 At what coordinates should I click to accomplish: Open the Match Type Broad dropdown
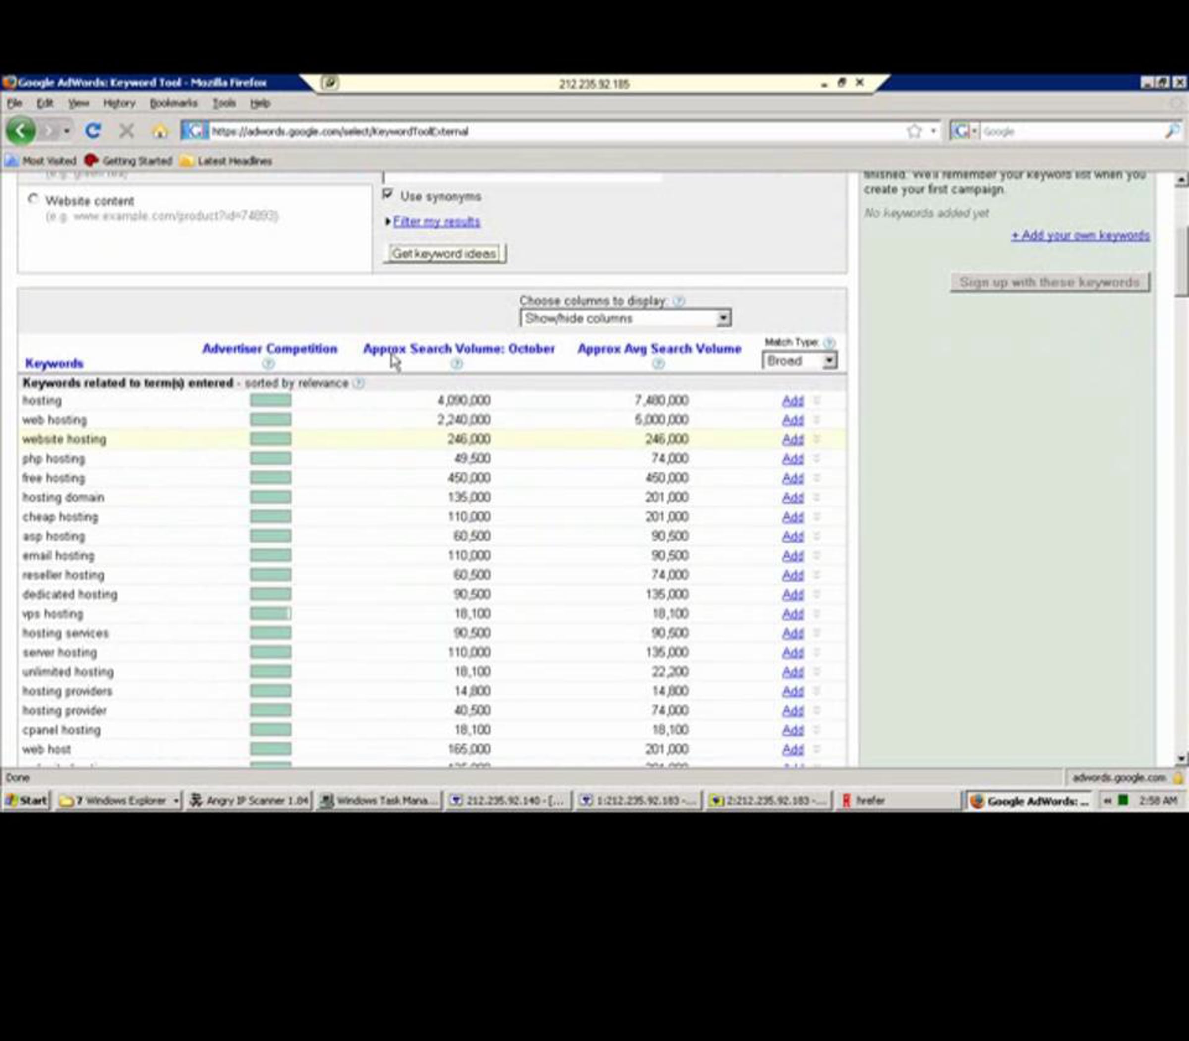(799, 361)
